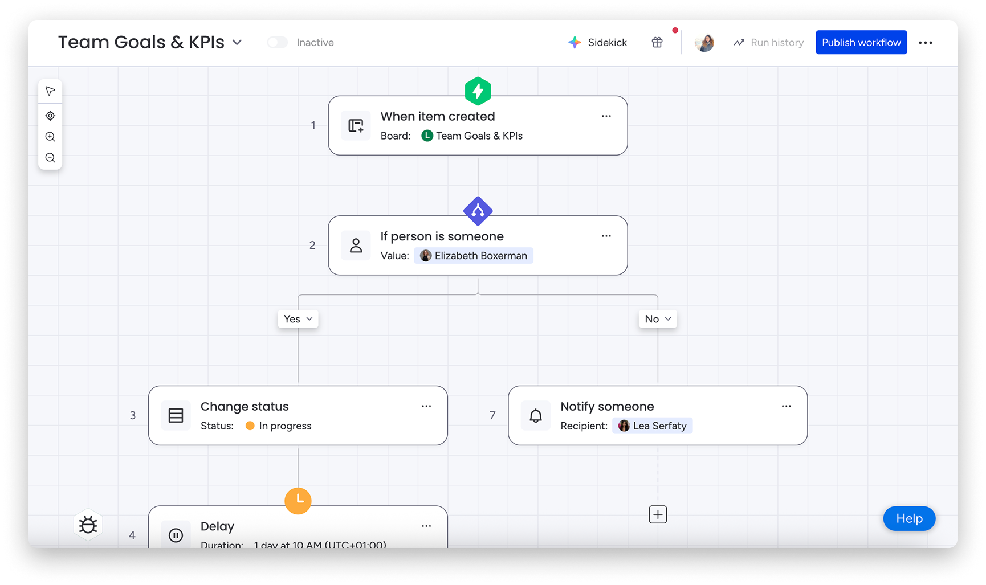
Task: Open options menu for Change status step
Action: (x=426, y=406)
